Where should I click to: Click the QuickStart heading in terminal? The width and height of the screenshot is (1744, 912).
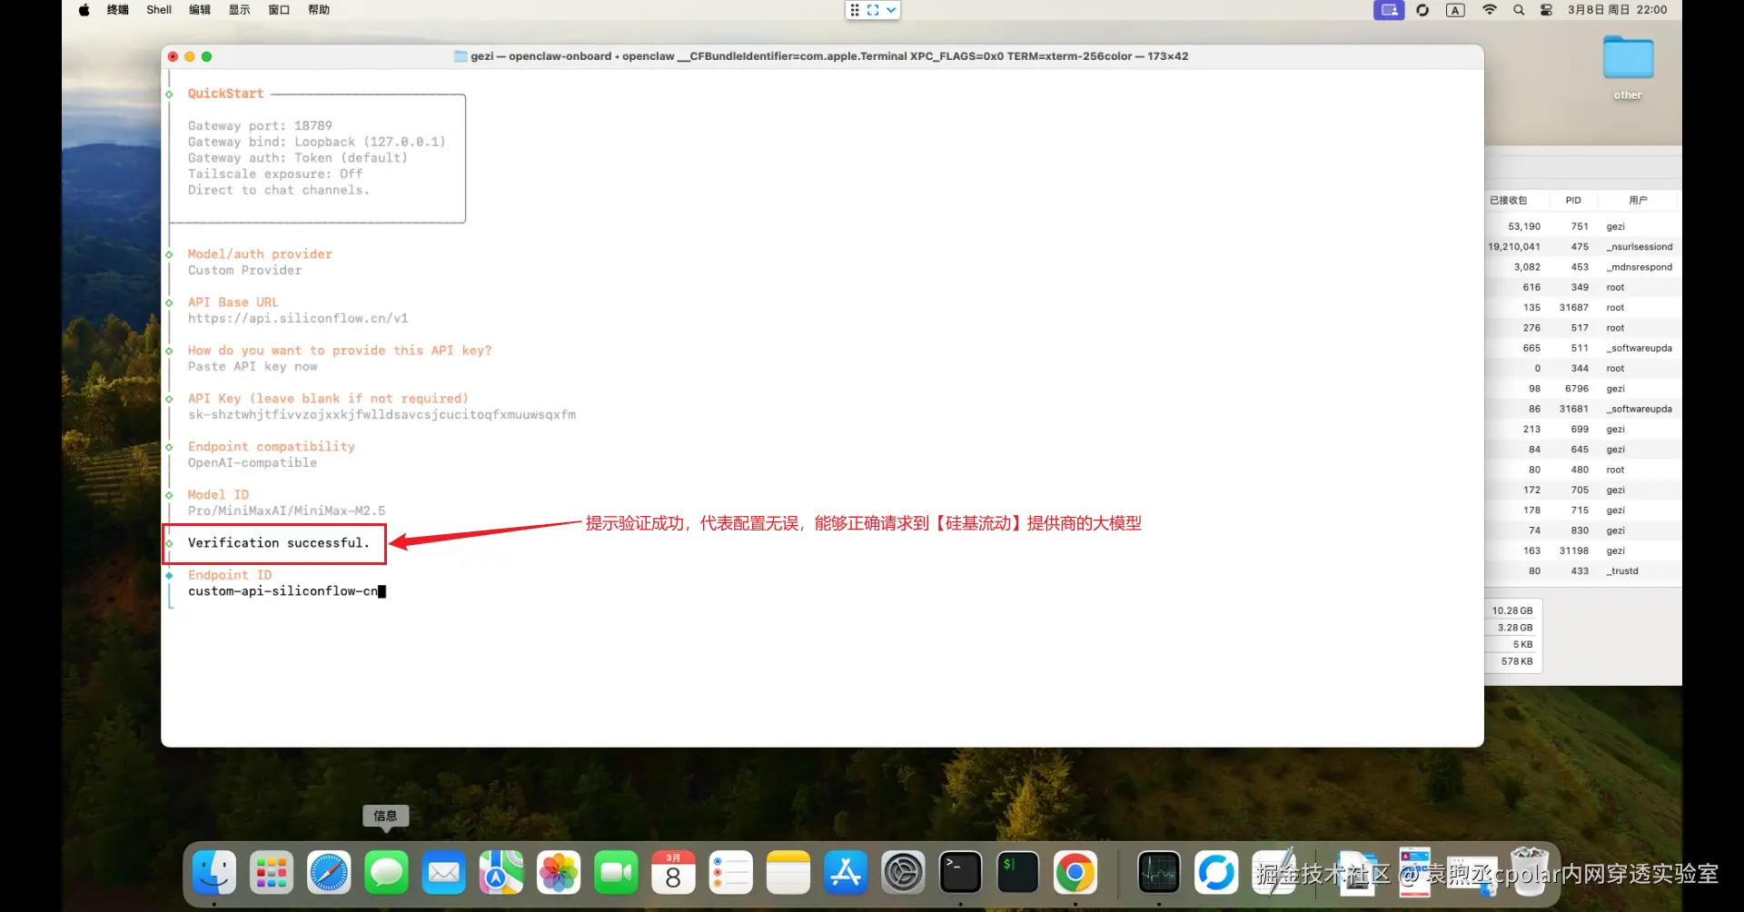[x=225, y=94]
